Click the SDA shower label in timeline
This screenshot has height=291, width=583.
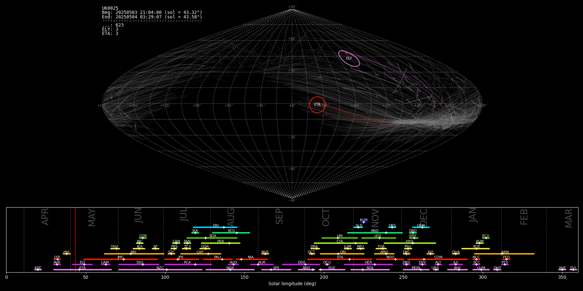[213, 236]
